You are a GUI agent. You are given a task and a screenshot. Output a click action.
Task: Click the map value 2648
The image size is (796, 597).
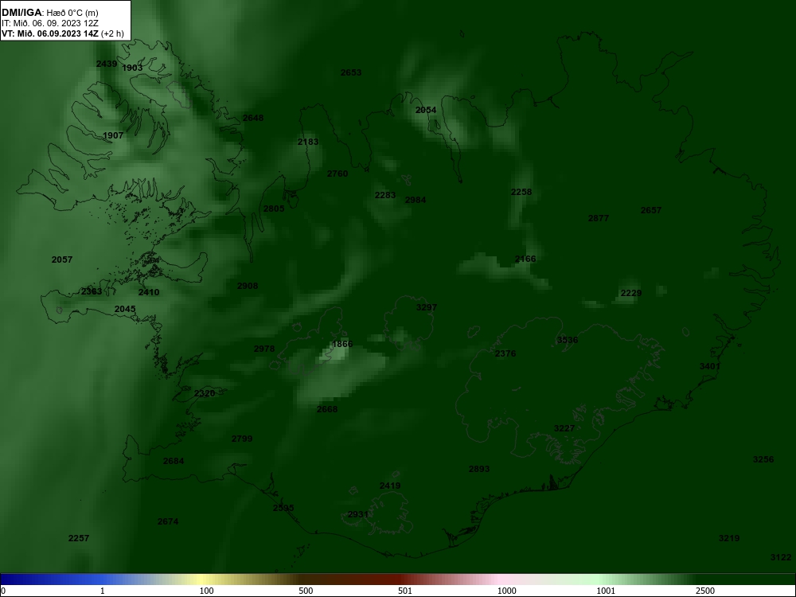[253, 119]
